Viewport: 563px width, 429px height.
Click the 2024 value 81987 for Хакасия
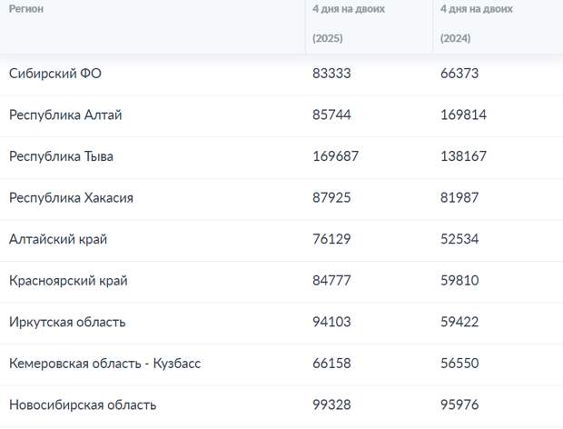[x=459, y=197]
